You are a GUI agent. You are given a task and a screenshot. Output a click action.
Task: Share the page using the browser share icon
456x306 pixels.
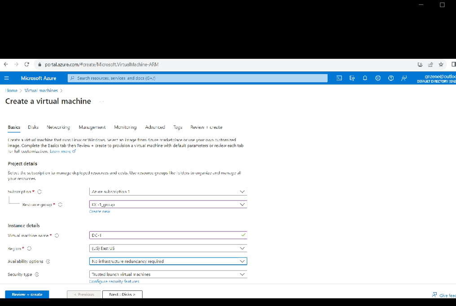pos(431,64)
